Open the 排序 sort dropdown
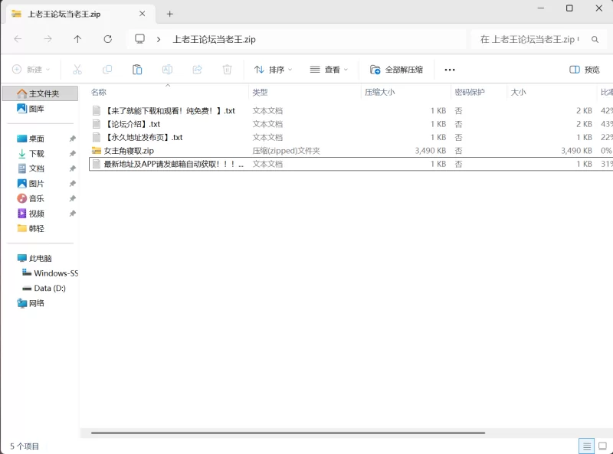The height and width of the screenshot is (454, 613). (x=274, y=70)
